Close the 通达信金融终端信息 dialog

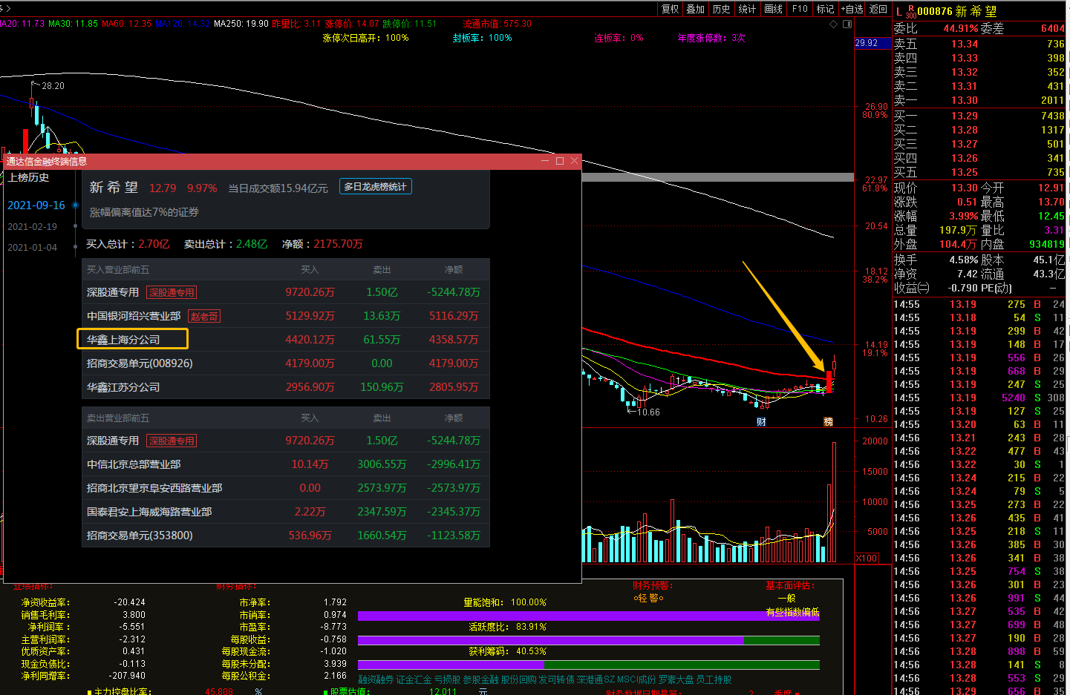575,161
